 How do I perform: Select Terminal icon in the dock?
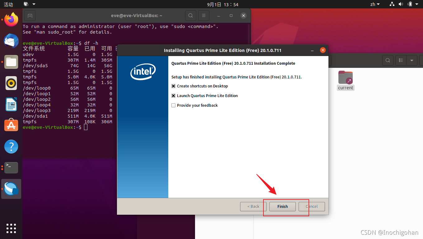coord(11,168)
